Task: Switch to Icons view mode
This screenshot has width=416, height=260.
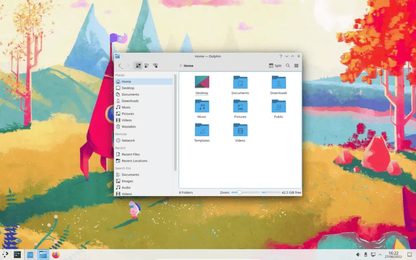Action: [138, 65]
